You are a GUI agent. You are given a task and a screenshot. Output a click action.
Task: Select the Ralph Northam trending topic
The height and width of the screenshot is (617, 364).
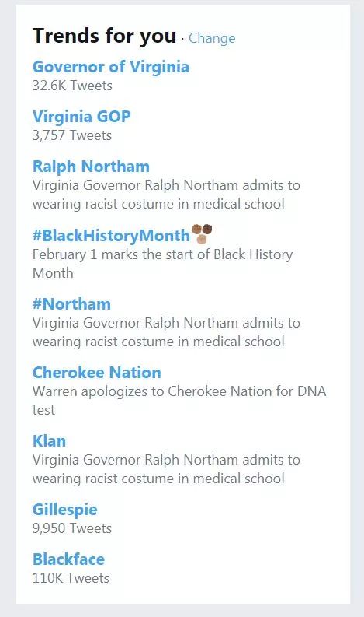(x=91, y=166)
